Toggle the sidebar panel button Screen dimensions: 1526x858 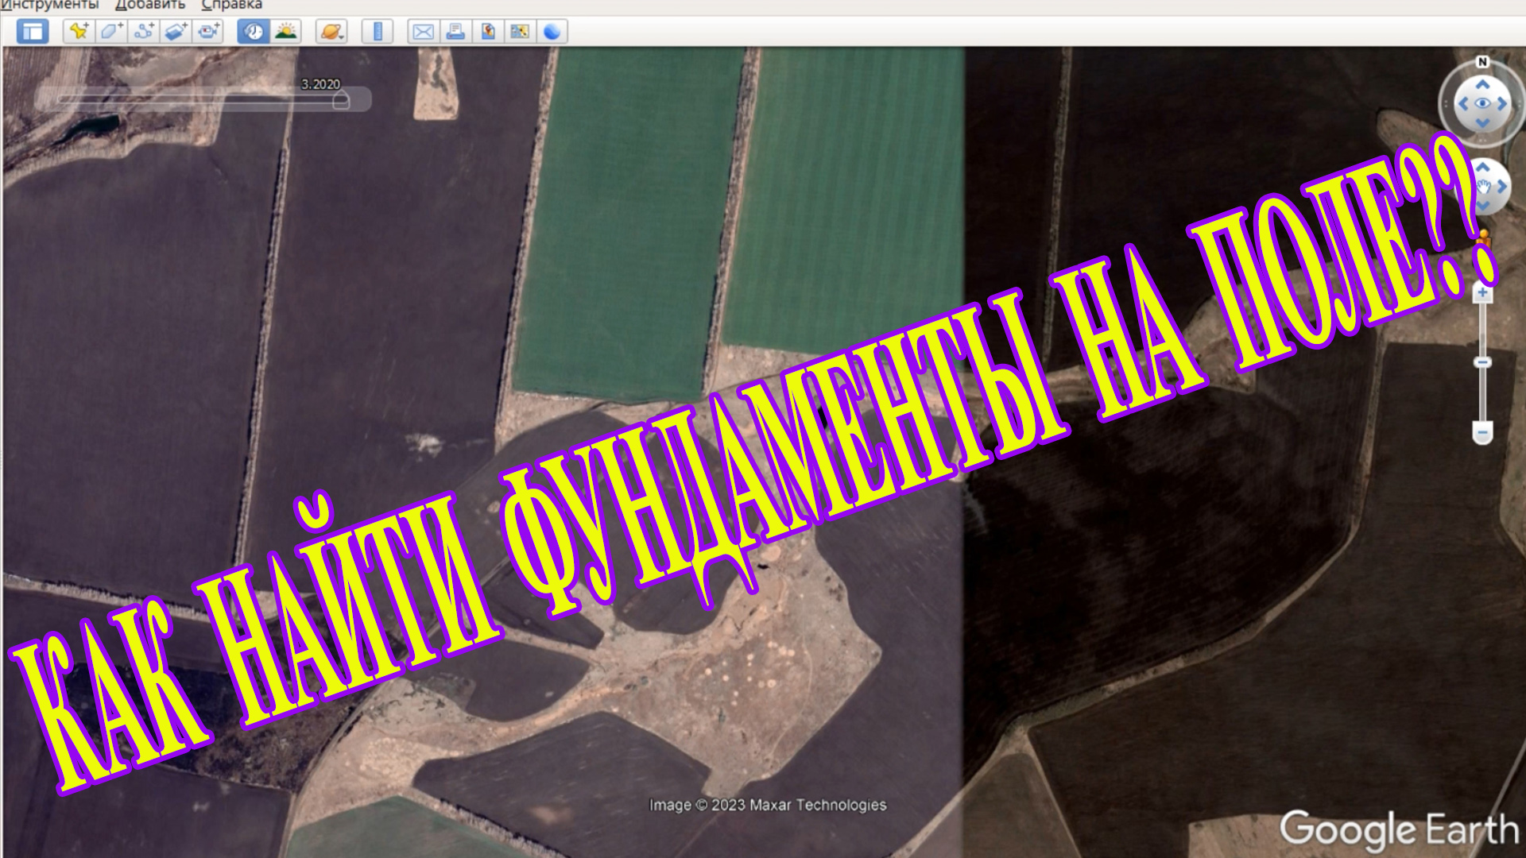coord(33,32)
